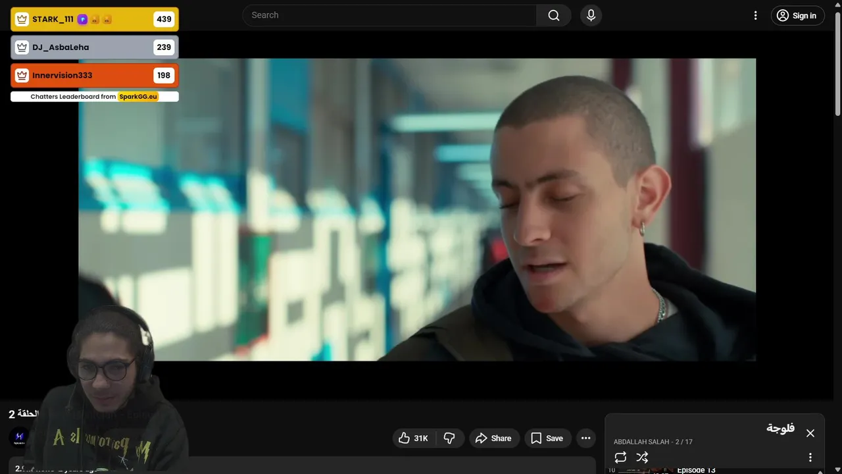The width and height of the screenshot is (842, 474).
Task: Click the 239 score badge
Action: pos(164,47)
